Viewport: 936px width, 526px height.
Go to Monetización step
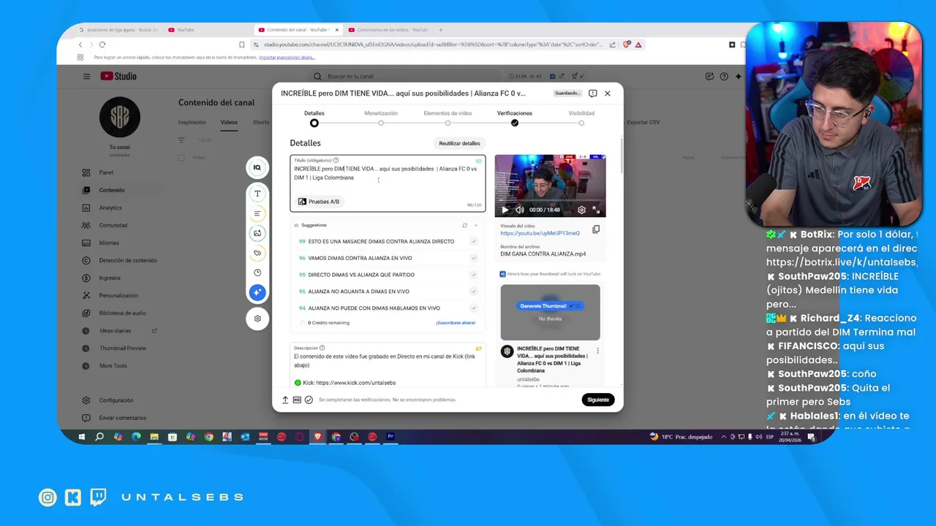381,118
